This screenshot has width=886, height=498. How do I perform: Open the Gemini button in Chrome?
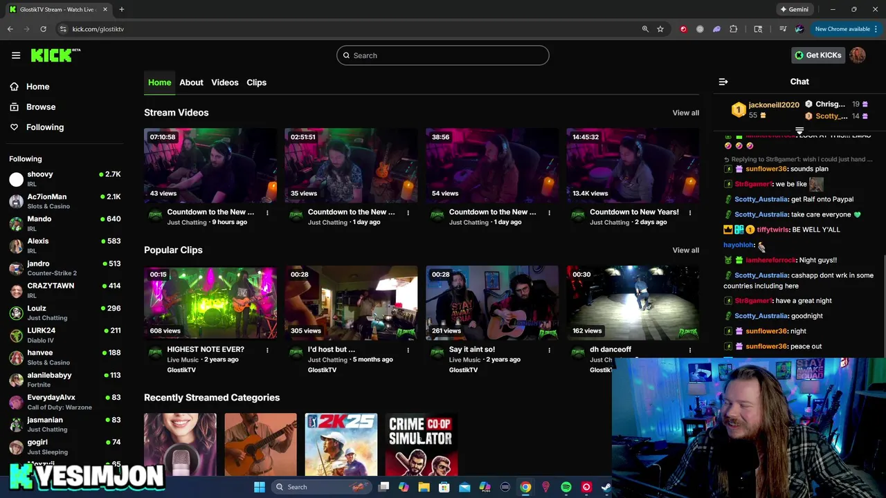coord(794,10)
